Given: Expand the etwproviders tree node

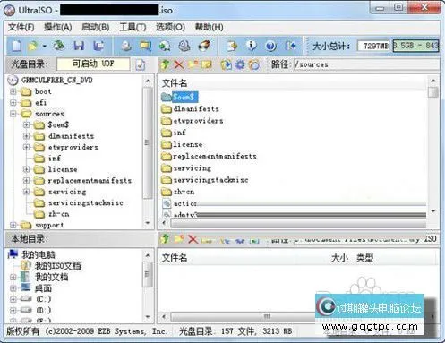Looking at the screenshot, I should pyautogui.click(x=26, y=147).
